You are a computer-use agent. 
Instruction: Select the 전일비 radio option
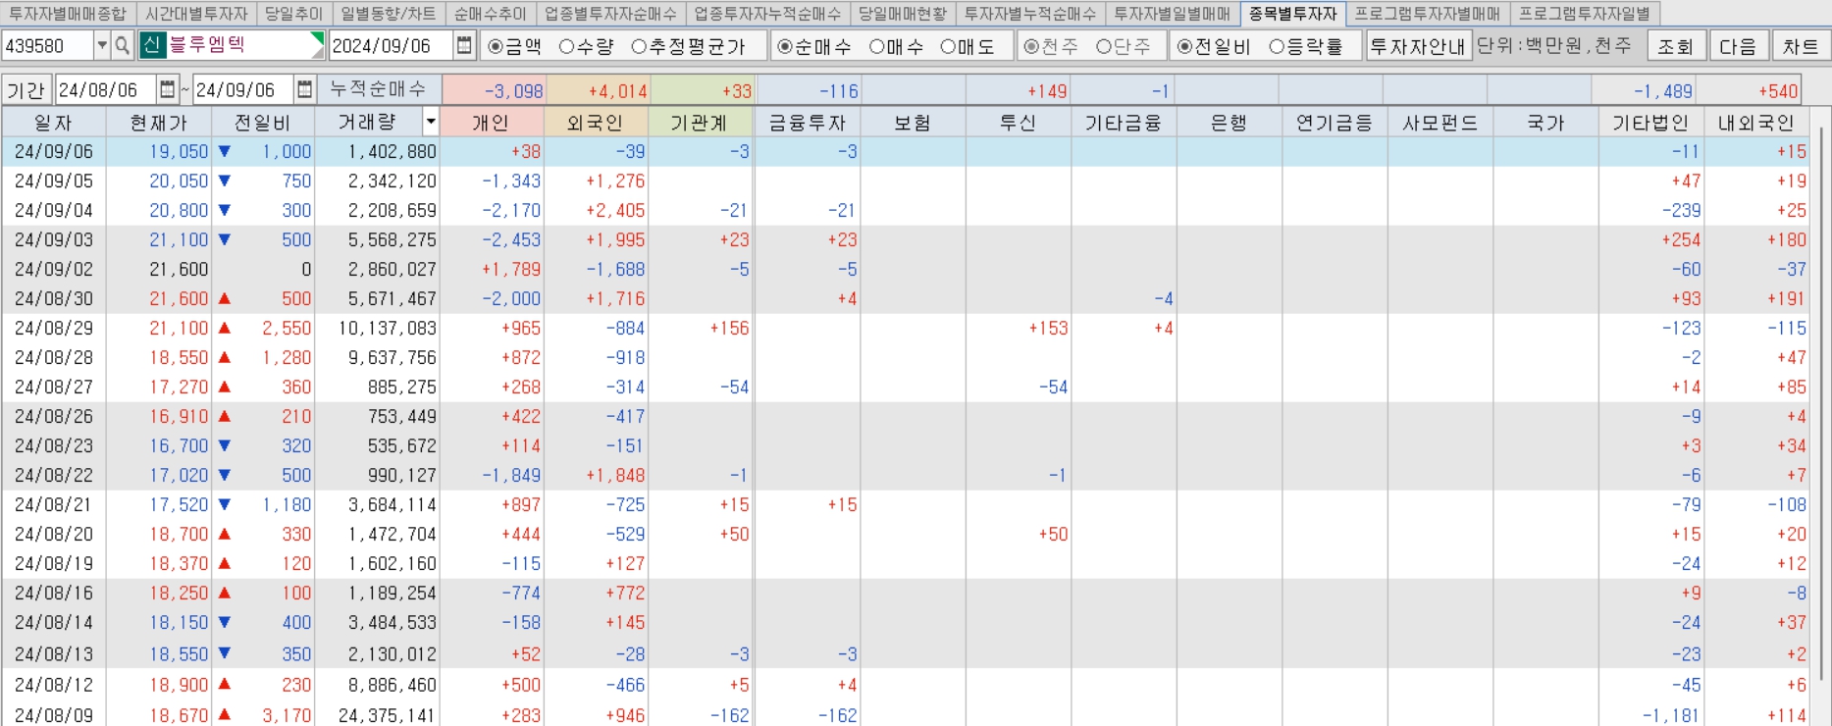click(1214, 47)
